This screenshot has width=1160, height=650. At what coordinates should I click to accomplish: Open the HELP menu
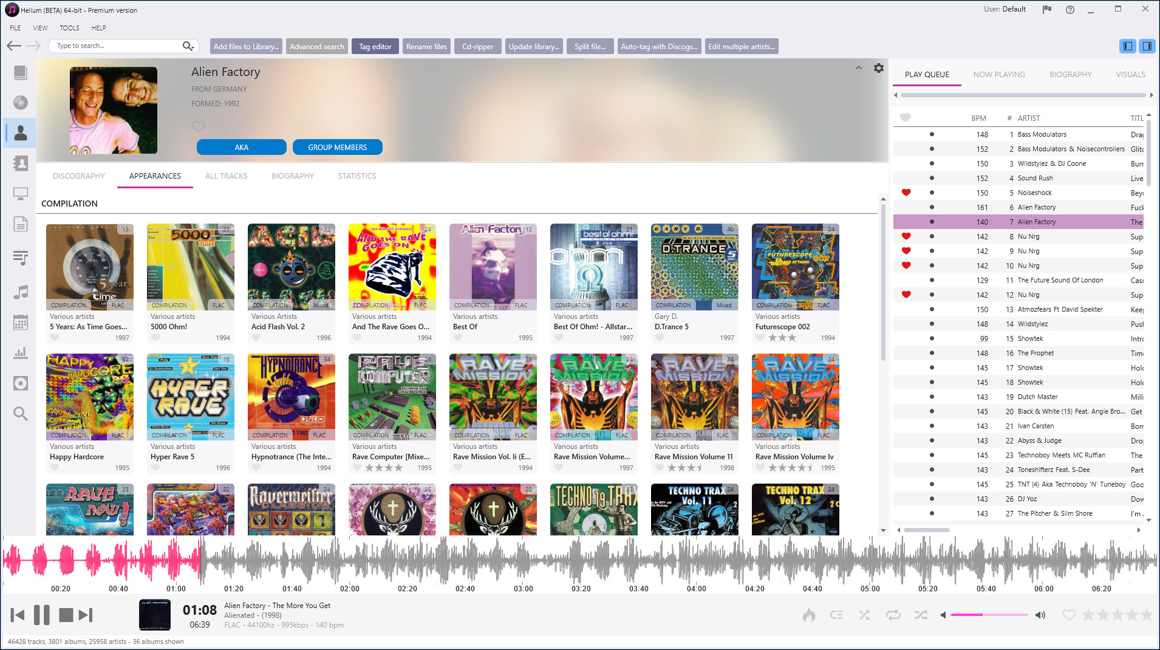point(98,28)
